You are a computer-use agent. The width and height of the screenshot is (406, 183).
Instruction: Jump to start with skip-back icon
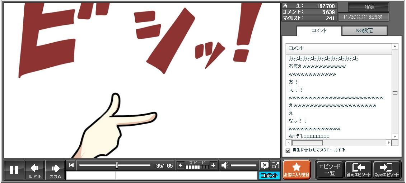pyautogui.click(x=71, y=165)
